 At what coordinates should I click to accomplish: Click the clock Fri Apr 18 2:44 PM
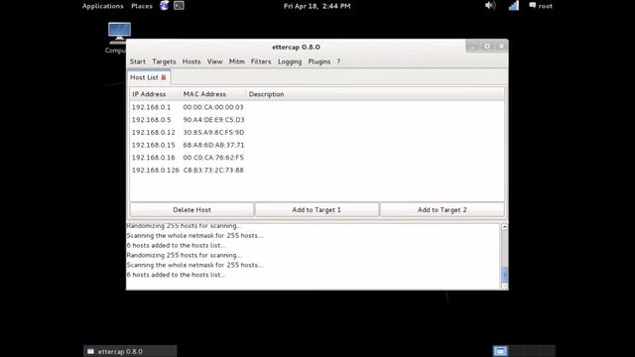(317, 6)
